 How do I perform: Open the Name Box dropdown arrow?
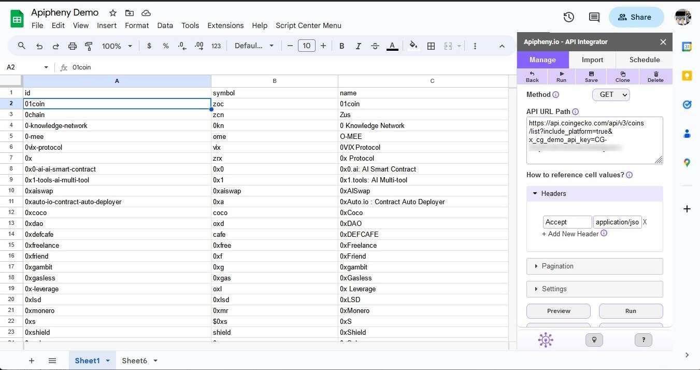coord(46,67)
